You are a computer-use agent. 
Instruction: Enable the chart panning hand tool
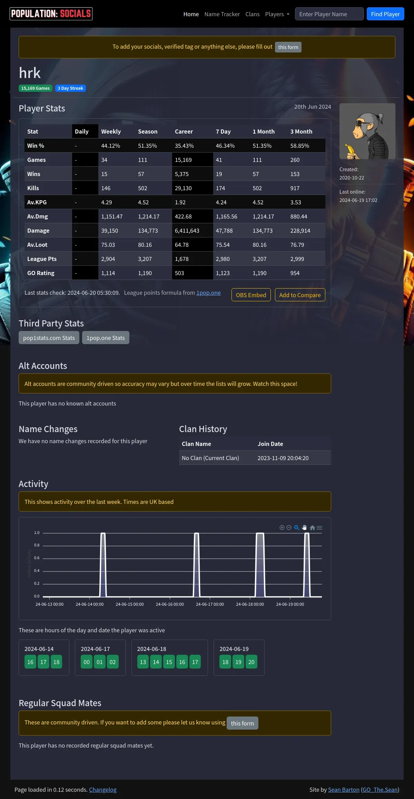[x=304, y=527]
